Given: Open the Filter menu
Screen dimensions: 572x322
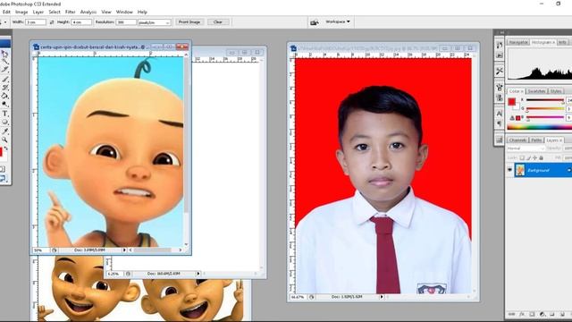Looking at the screenshot, I should click(x=70, y=12).
